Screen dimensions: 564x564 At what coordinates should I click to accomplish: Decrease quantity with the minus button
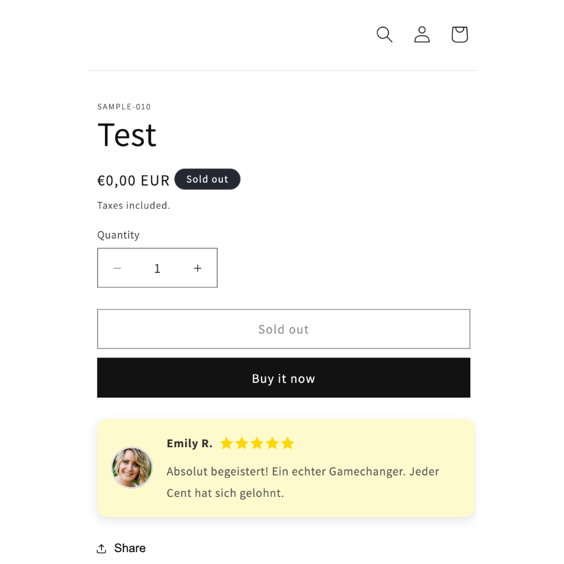pos(117,268)
